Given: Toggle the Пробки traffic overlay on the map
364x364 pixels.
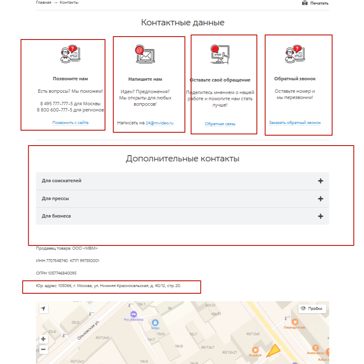Looking at the screenshot, I should 312,308.
